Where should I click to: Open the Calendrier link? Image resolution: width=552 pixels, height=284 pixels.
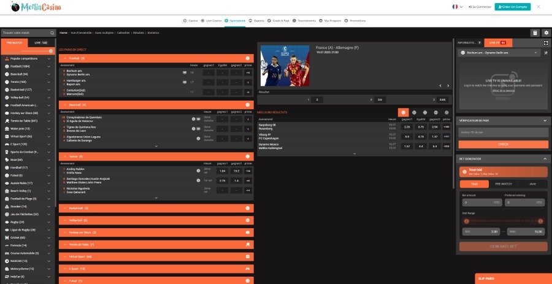click(123, 33)
